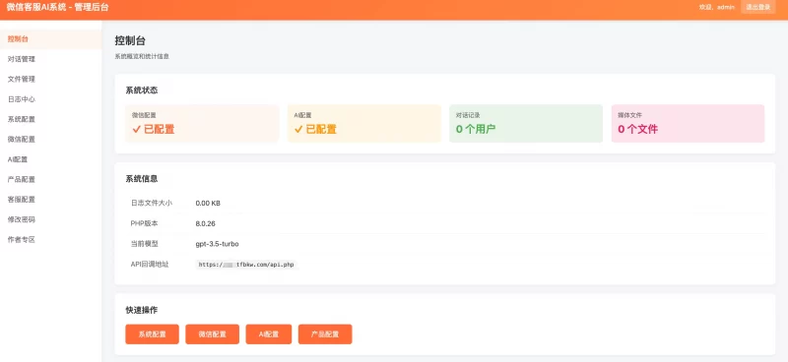Open 控制台 in the sidebar
The width and height of the screenshot is (788, 362).
pos(51,39)
